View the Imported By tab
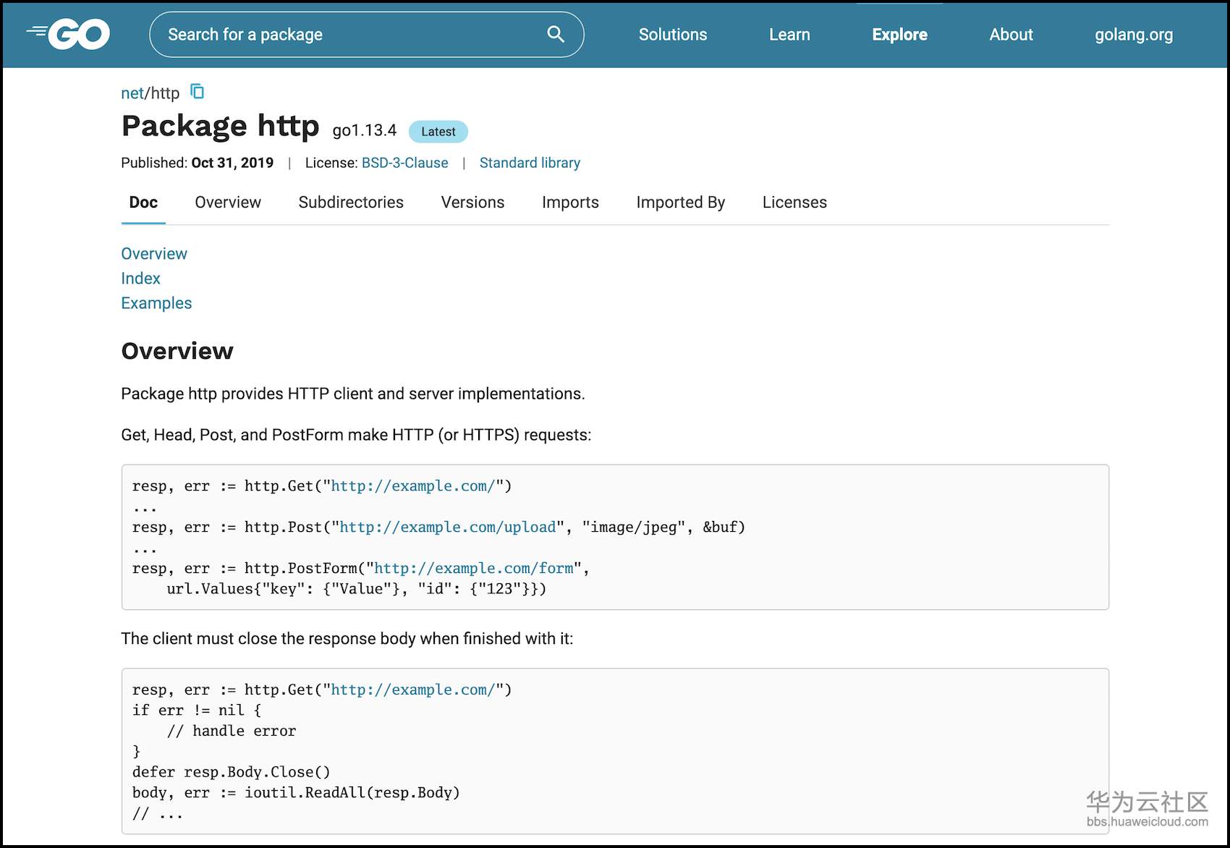 [679, 203]
